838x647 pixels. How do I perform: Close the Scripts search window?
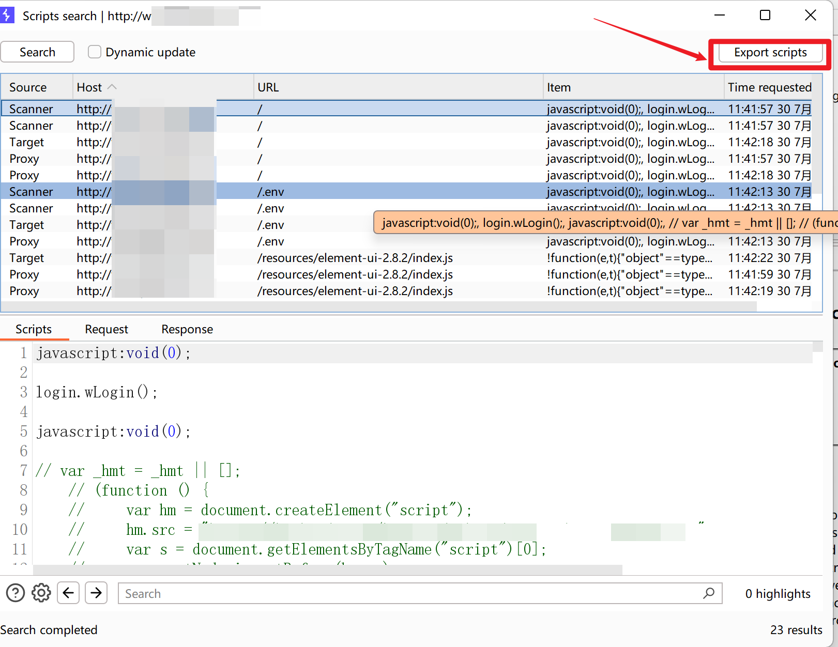coord(811,15)
